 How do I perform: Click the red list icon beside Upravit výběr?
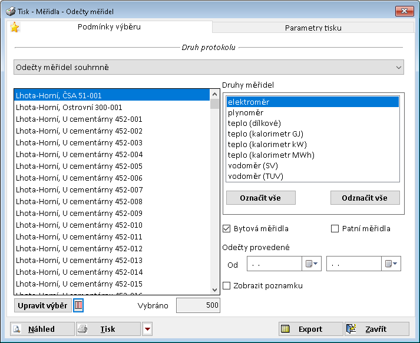click(78, 305)
